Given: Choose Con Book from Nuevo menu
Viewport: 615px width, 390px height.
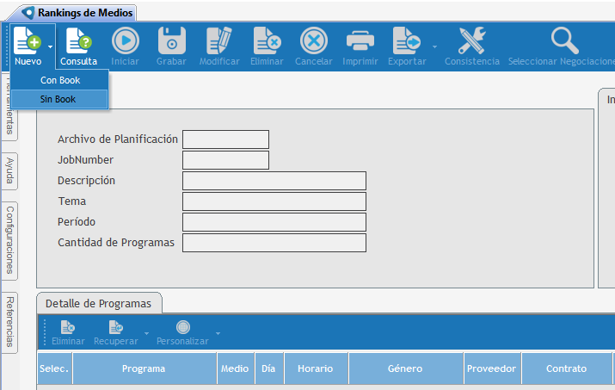Looking at the screenshot, I should click(x=59, y=80).
